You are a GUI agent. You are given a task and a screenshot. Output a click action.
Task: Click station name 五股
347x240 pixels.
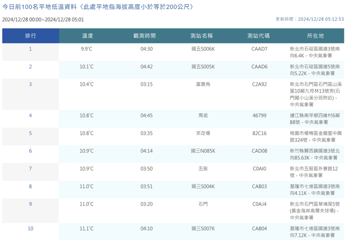[x=203, y=169]
